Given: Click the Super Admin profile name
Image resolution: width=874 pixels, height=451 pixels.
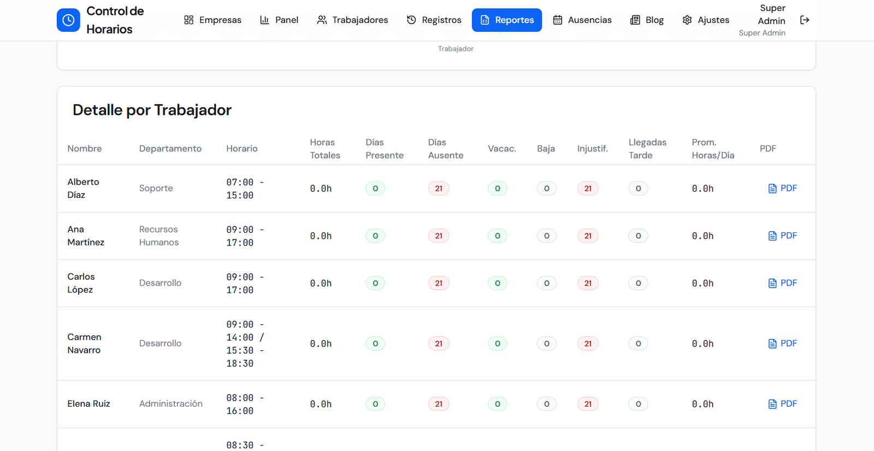Looking at the screenshot, I should [771, 15].
